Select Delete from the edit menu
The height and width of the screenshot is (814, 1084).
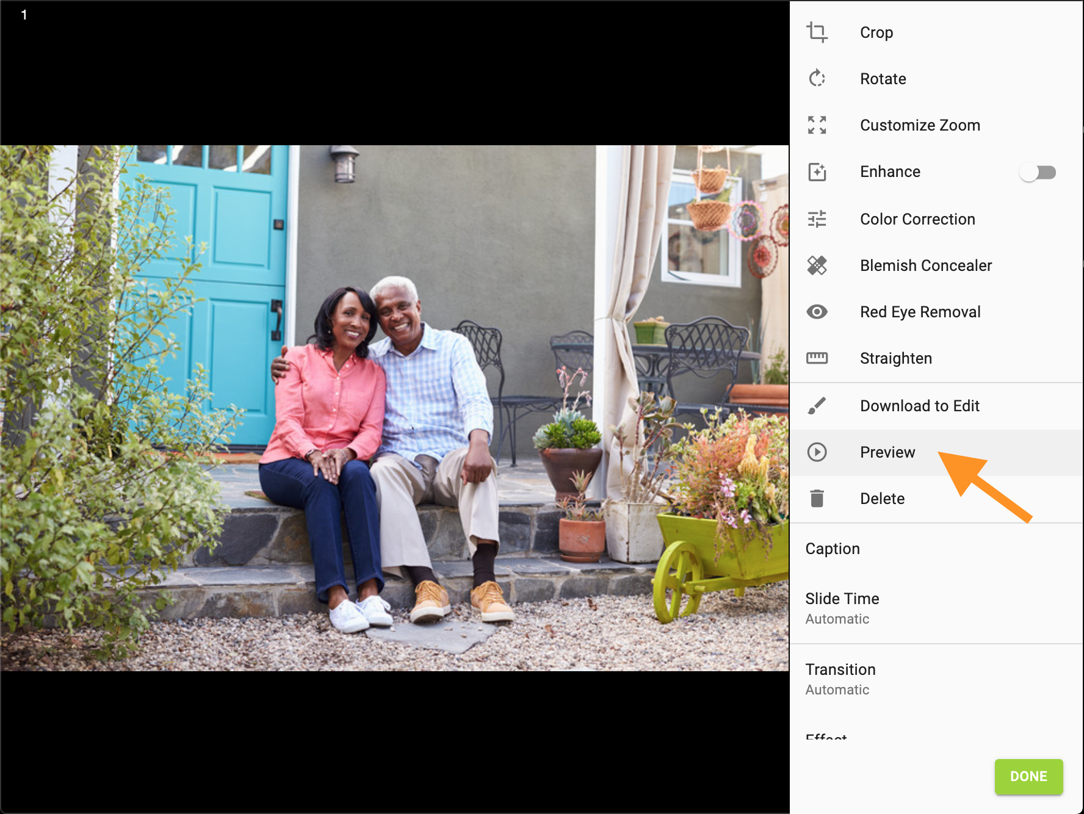coord(881,499)
